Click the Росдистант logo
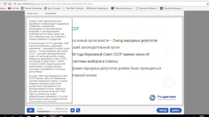Screen dimensions: 209x117 click(x=162, y=97)
